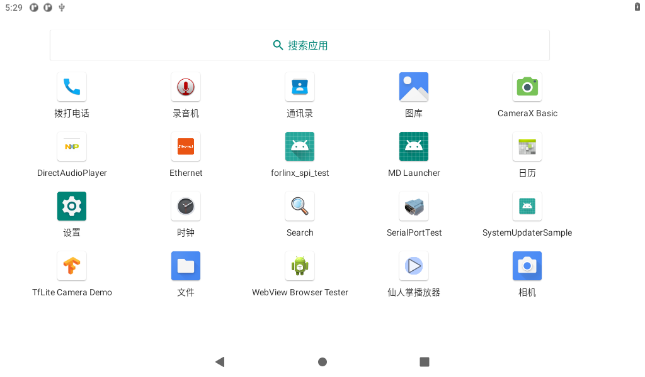Image resolution: width=645 pixels, height=377 pixels.
Task: Open the 图库 gallery app
Action: (x=414, y=87)
